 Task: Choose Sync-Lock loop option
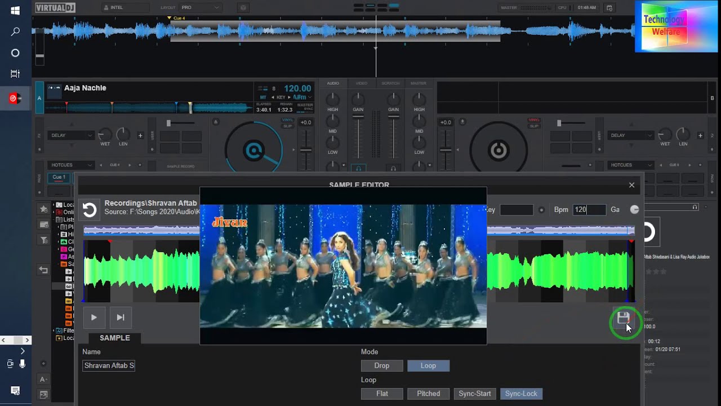(521, 394)
